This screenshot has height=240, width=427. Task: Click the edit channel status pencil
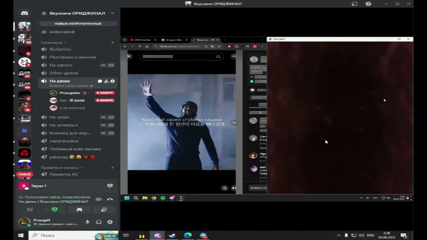click(91, 86)
